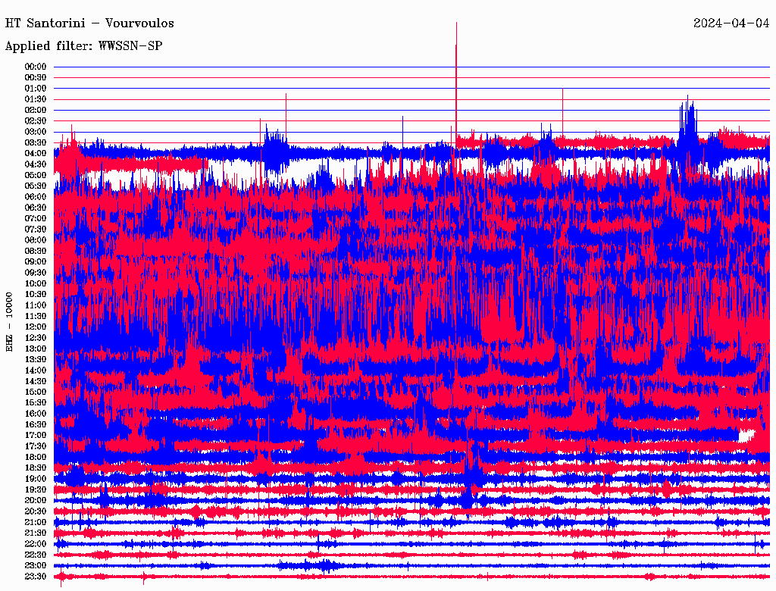
Task: Click the '22:30' time label
Action: [x=36, y=555]
